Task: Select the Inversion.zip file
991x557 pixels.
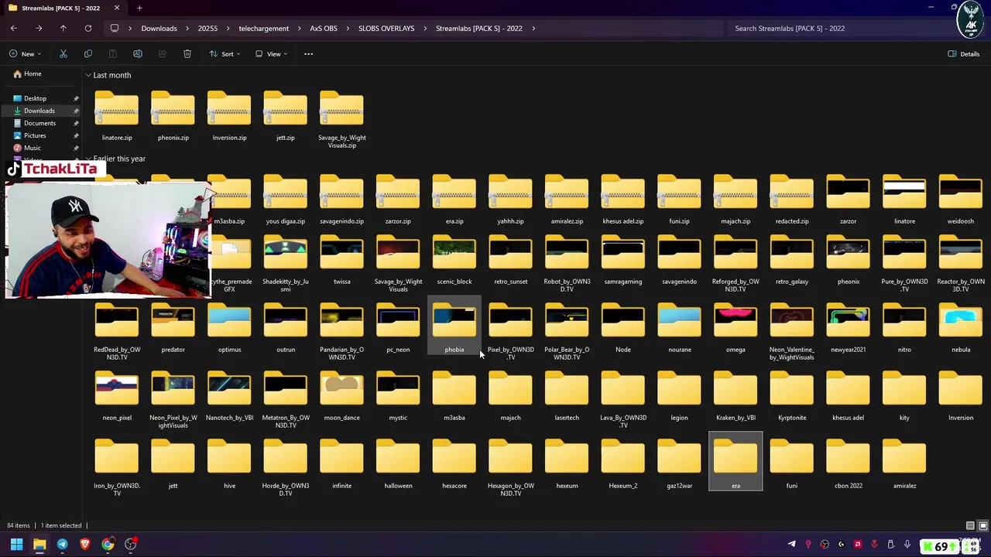Action: (229, 116)
